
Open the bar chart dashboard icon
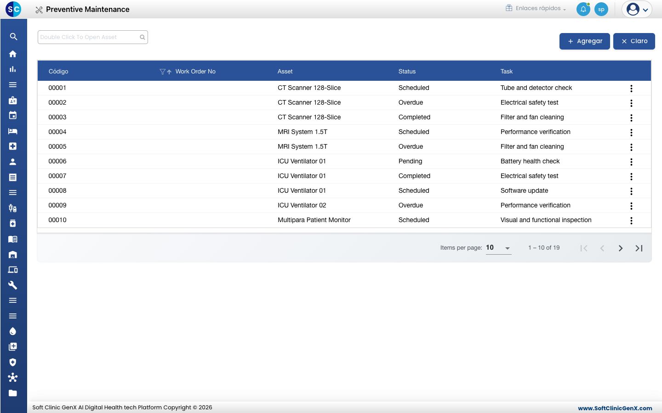pyautogui.click(x=13, y=69)
